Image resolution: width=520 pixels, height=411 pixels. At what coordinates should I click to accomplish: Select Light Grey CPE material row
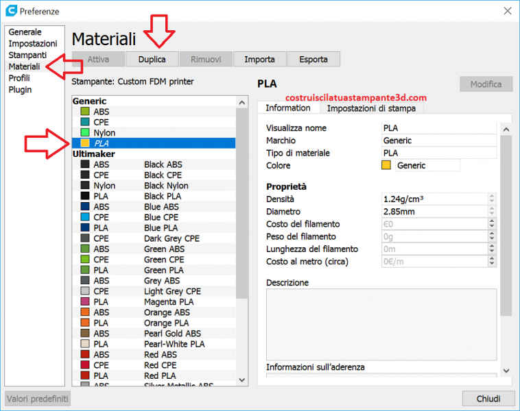[154, 291]
